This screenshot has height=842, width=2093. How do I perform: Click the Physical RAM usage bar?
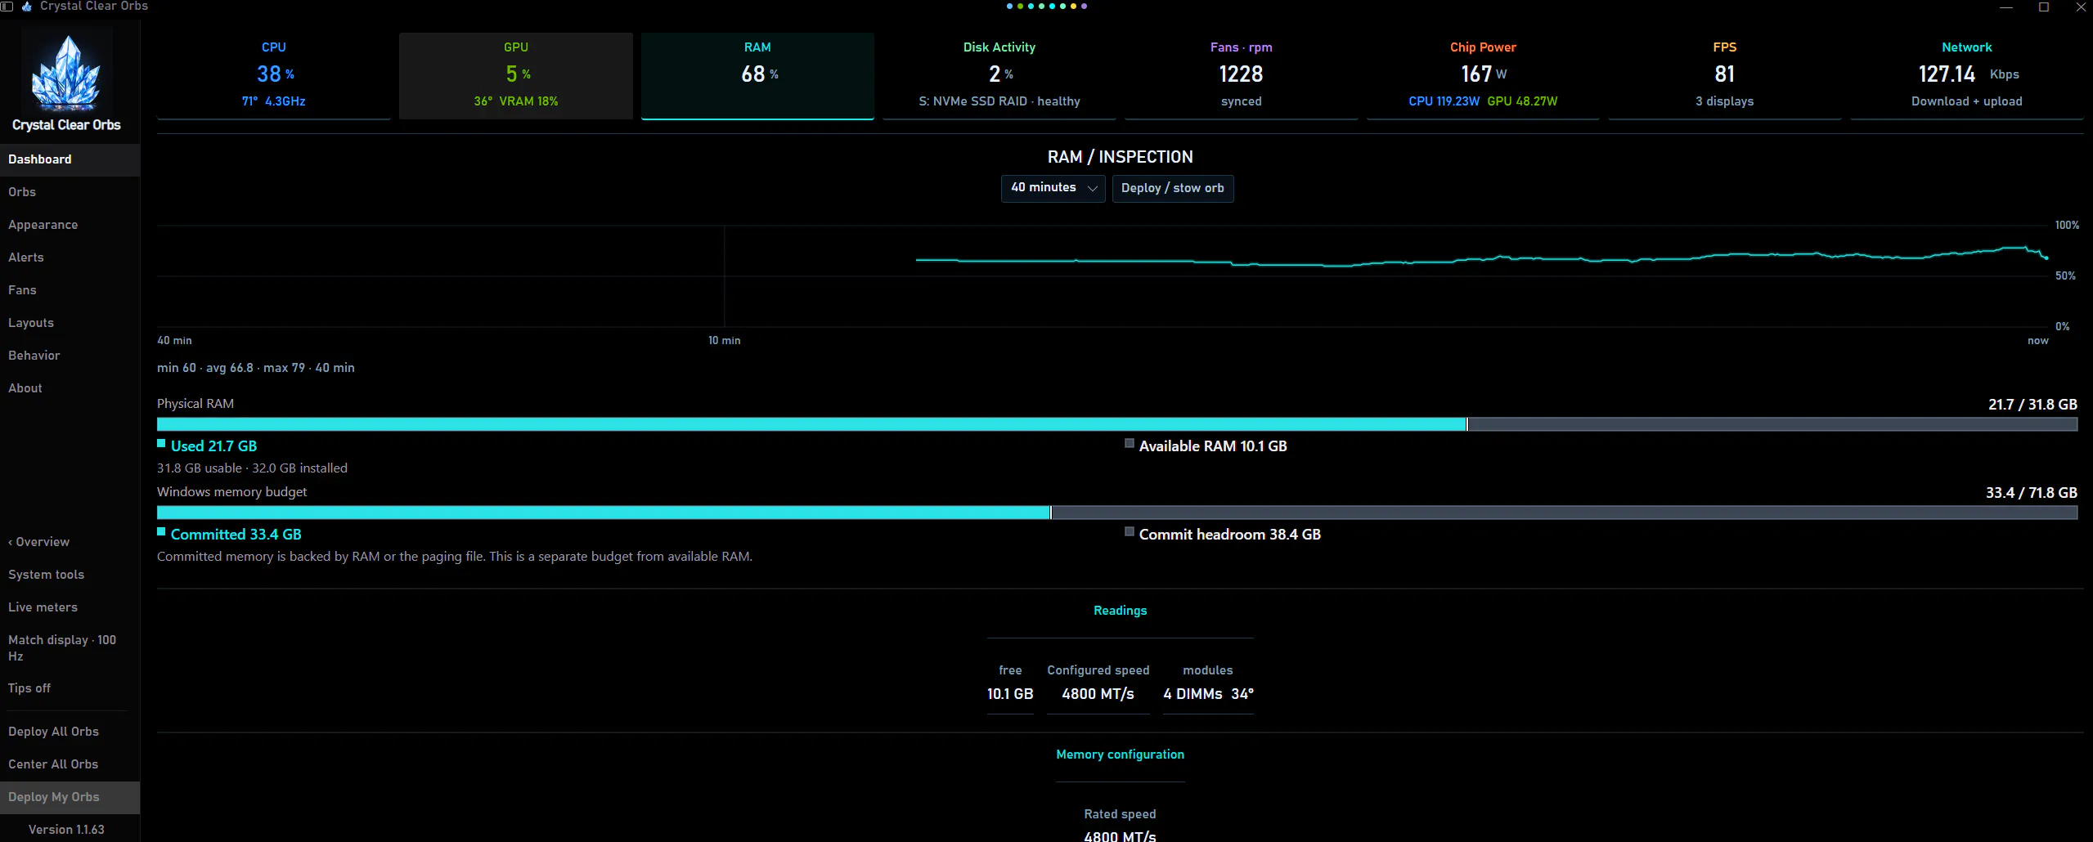[x=1116, y=424]
